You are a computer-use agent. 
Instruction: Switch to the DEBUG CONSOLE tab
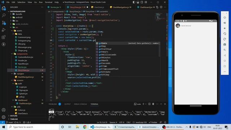80,104
